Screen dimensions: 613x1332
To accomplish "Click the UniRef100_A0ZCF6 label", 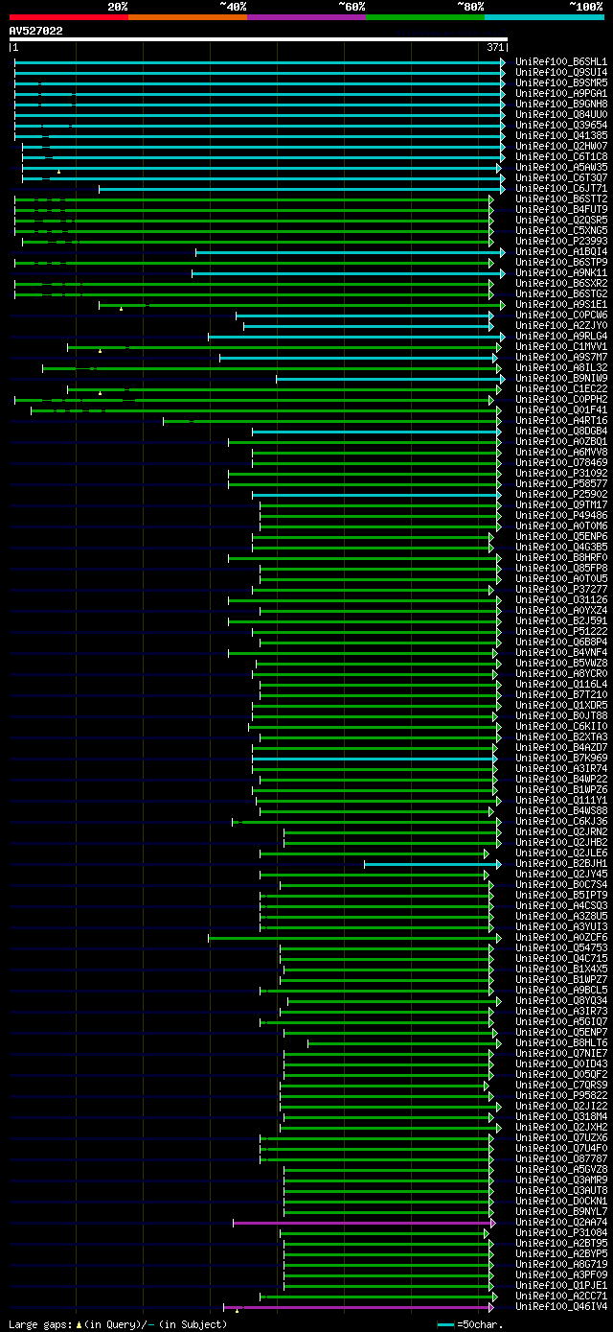I will click(x=561, y=937).
